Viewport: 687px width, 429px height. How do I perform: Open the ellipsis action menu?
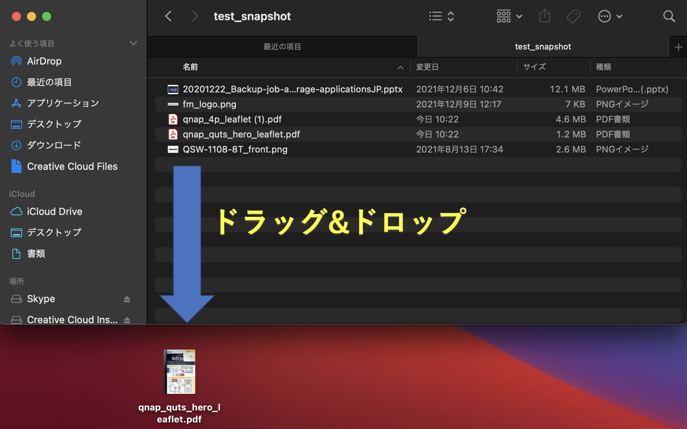pos(609,16)
